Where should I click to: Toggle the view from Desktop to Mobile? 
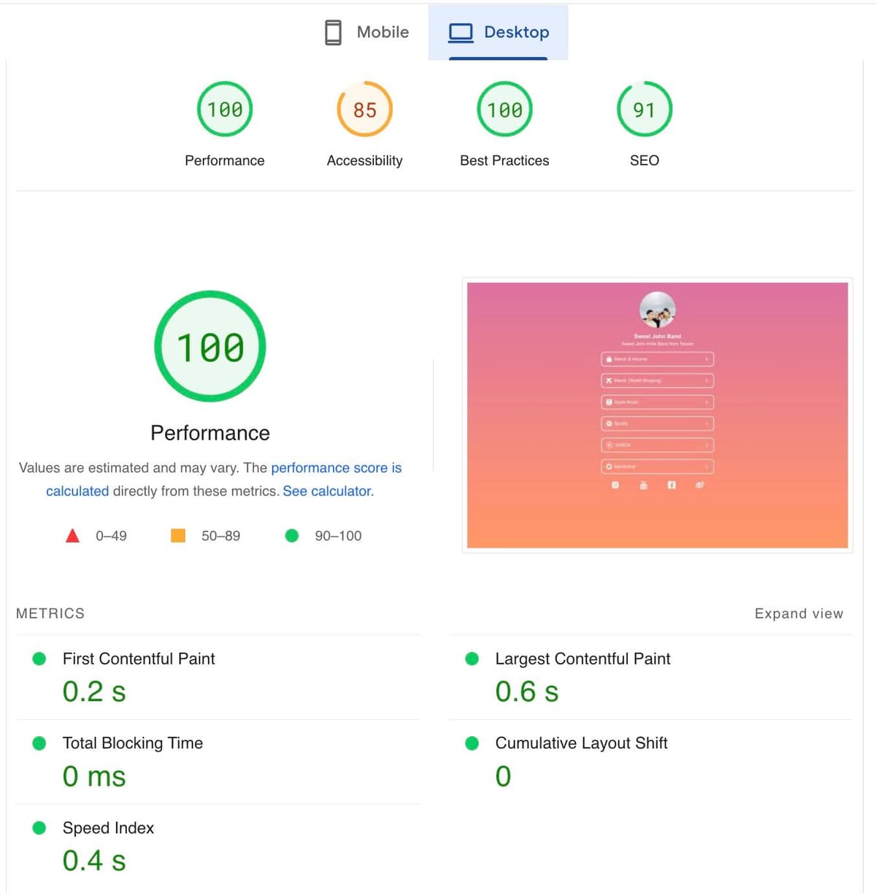point(366,32)
